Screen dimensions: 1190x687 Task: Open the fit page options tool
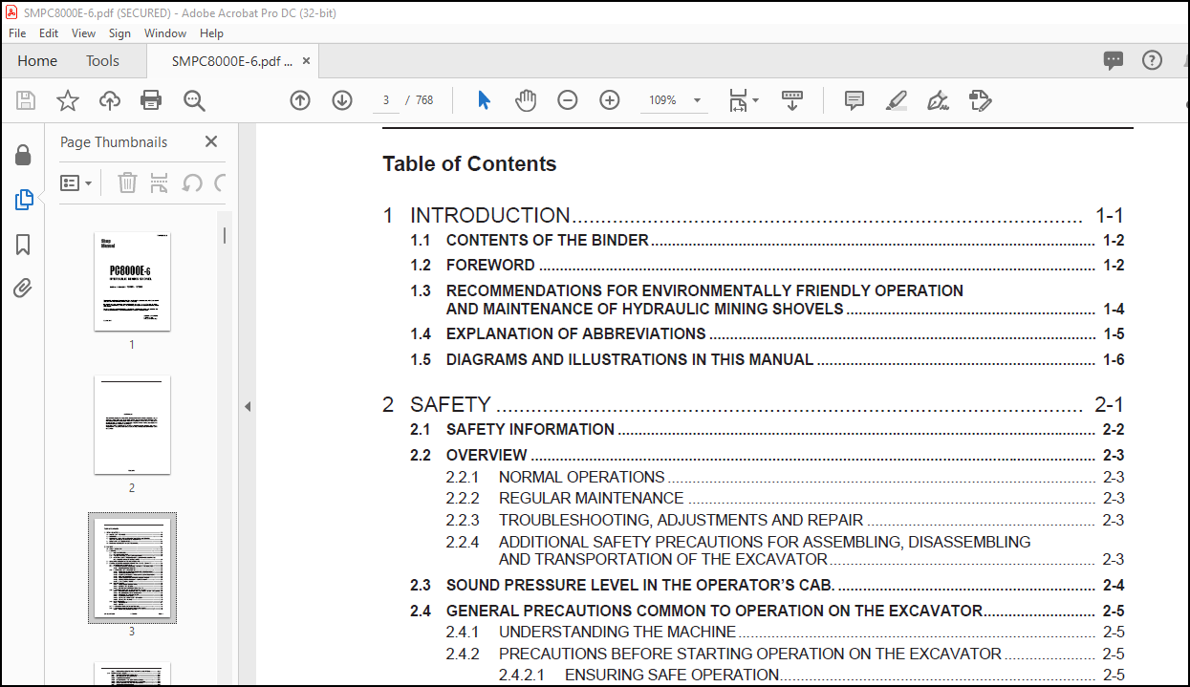(x=743, y=100)
